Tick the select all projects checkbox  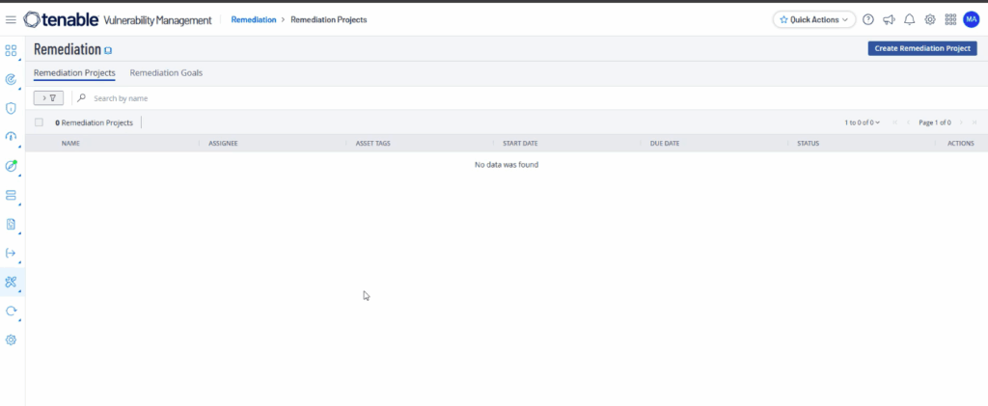(39, 122)
